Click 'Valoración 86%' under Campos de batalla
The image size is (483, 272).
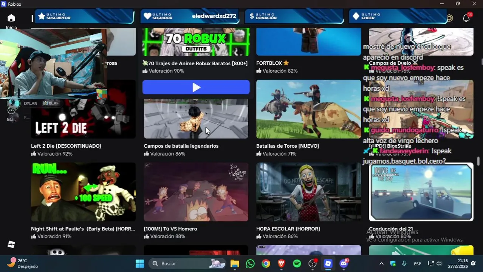pos(167,154)
